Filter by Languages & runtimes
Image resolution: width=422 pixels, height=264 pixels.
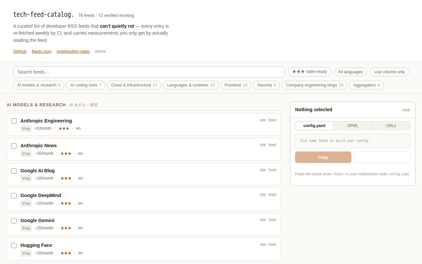point(191,85)
